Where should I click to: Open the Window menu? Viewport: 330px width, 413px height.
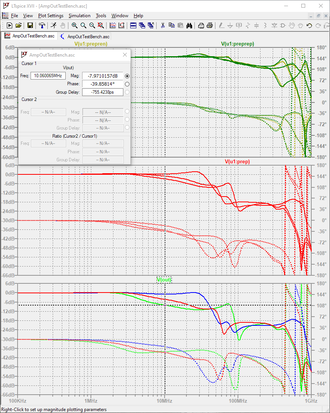coord(120,16)
